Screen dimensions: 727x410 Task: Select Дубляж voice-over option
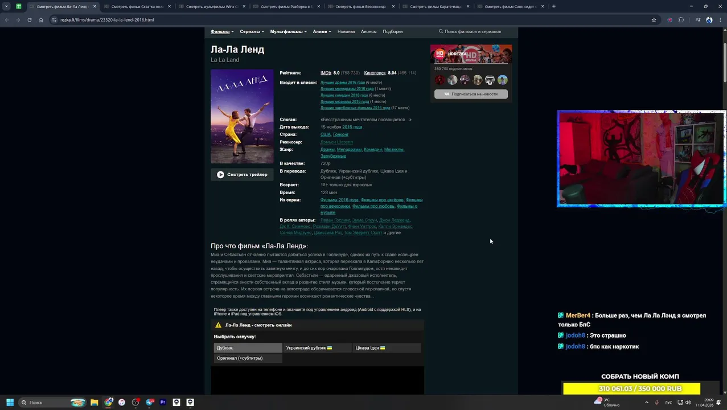248,348
